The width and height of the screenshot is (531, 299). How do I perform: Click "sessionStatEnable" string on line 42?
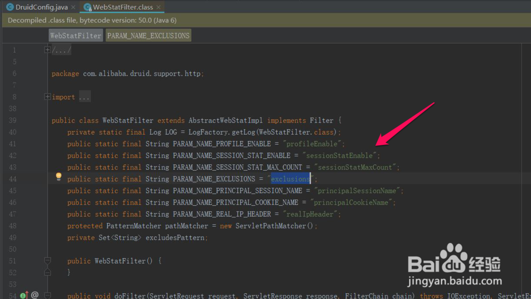point(339,155)
